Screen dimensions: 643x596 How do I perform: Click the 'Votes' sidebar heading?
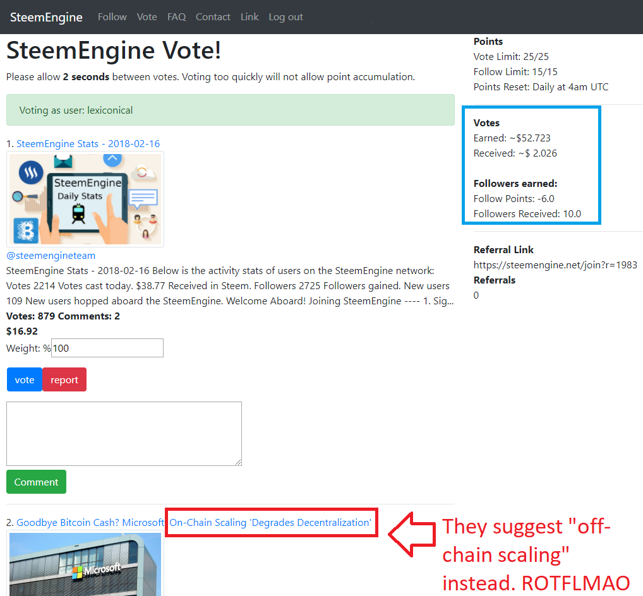486,123
